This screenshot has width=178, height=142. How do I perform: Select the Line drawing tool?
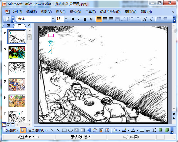click(x=52, y=130)
